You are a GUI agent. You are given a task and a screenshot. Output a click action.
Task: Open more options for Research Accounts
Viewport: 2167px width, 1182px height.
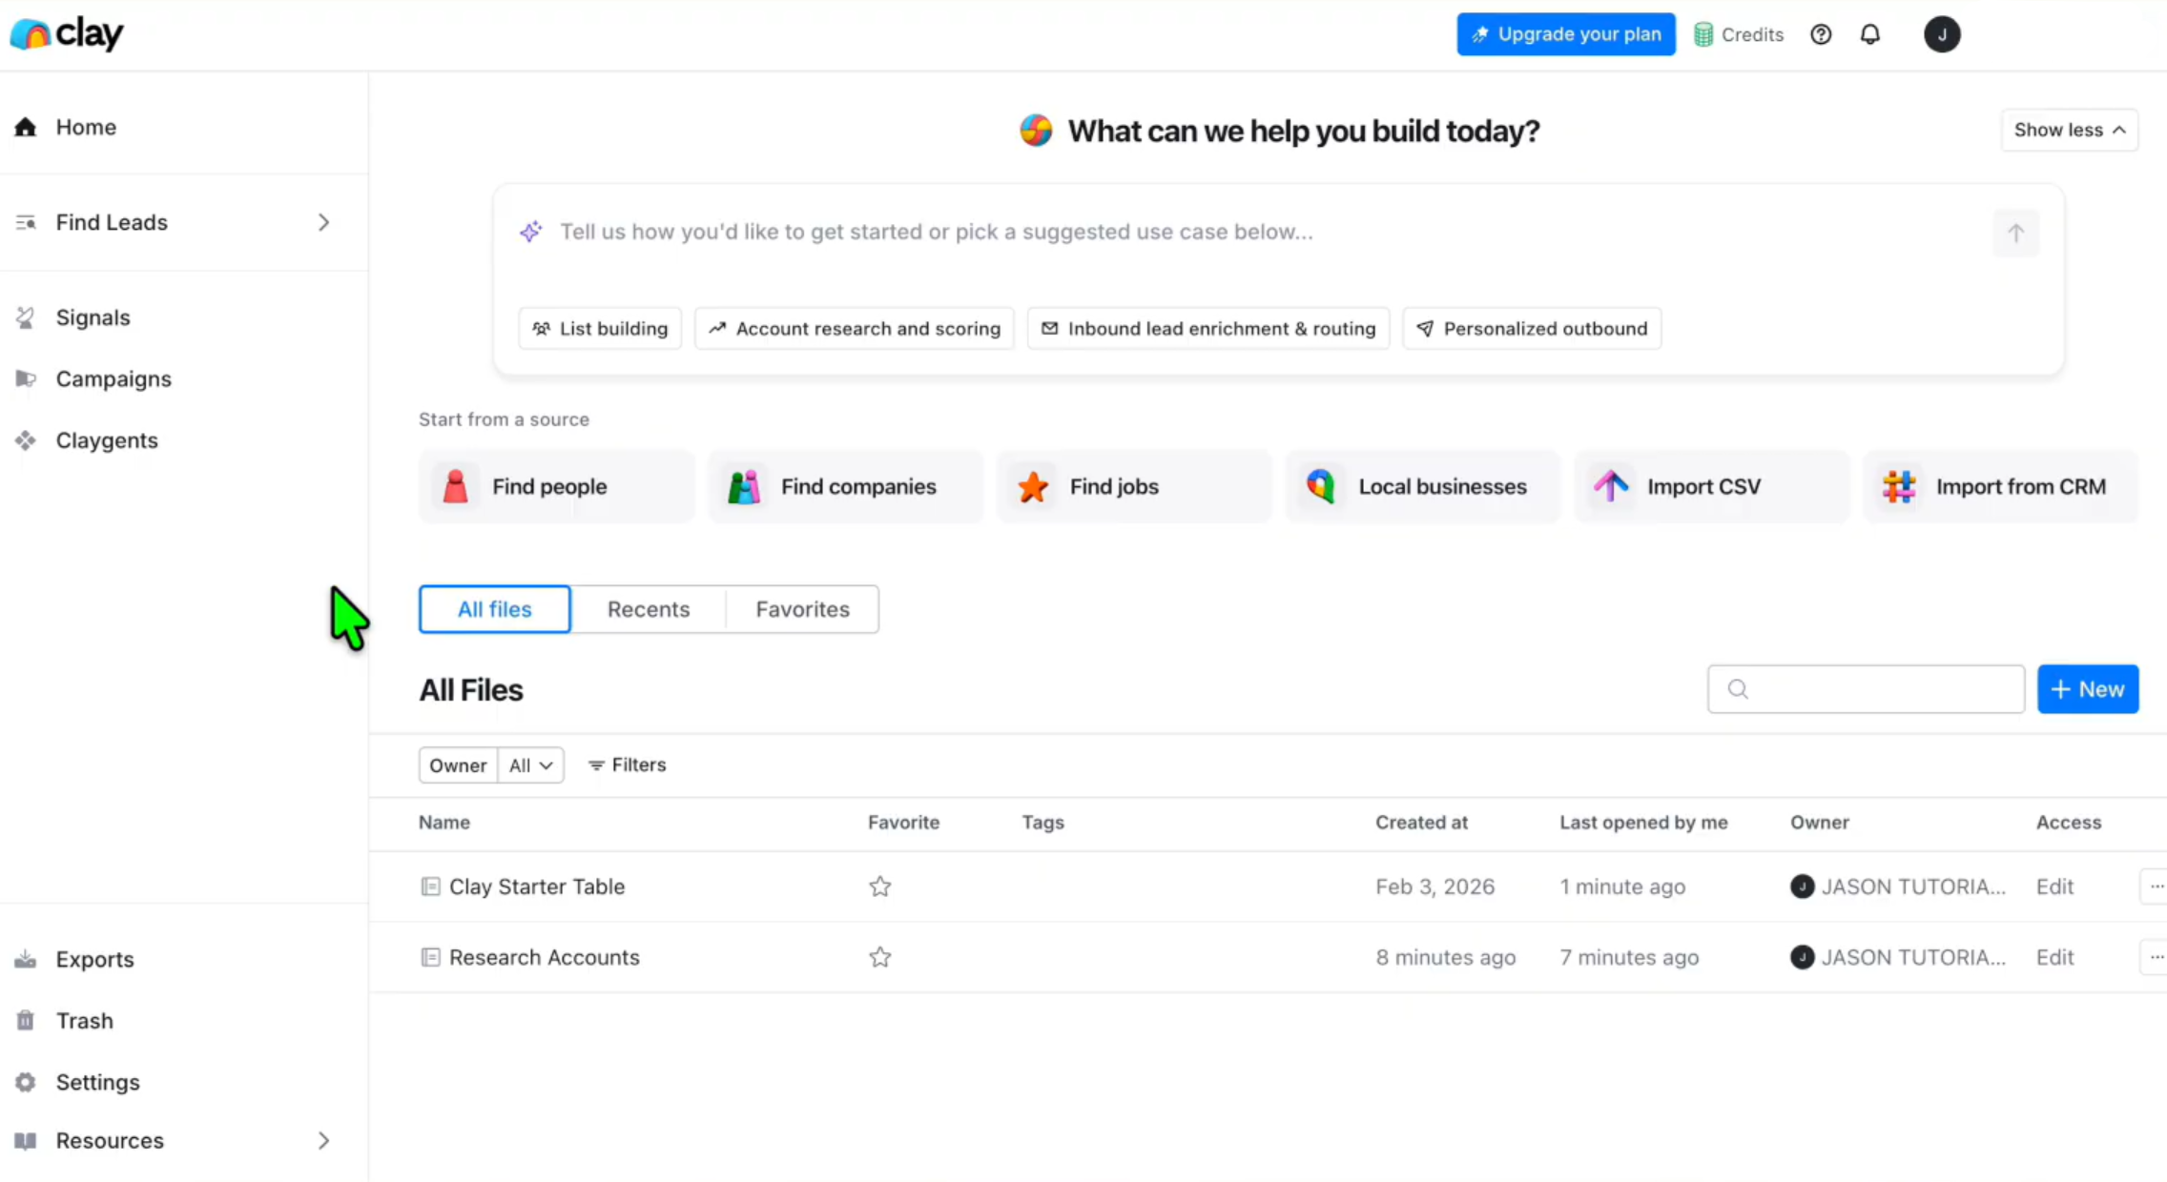coord(2155,957)
